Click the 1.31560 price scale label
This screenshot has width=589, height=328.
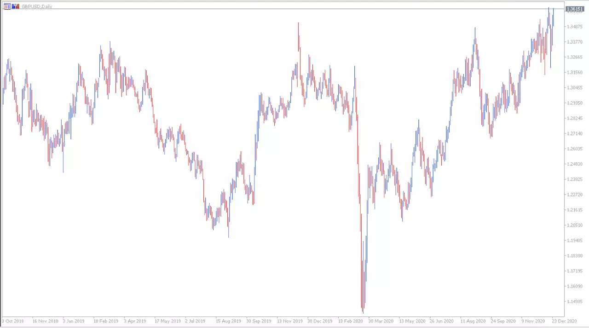575,72
